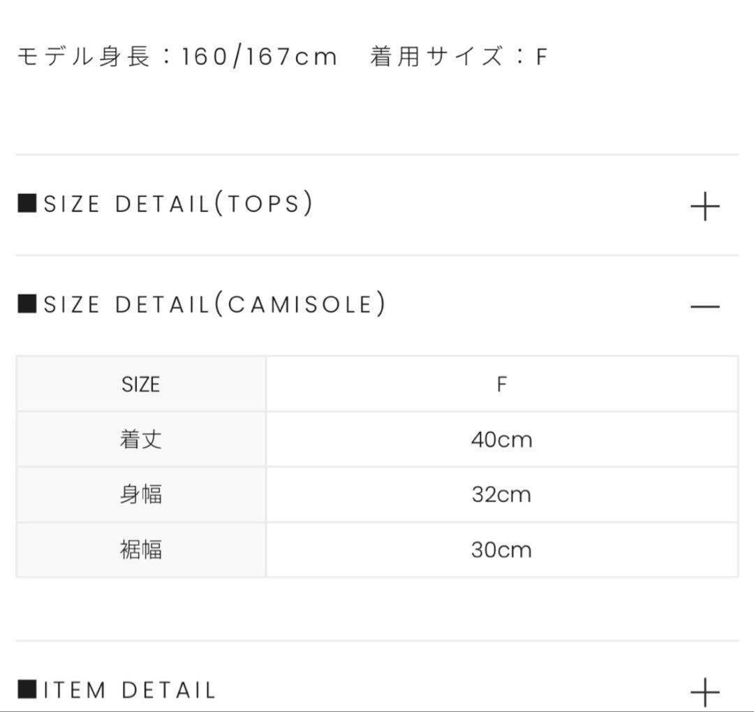
Task: Open the SIZE DETAIL(TOPS) section heading
Action: tap(178, 204)
